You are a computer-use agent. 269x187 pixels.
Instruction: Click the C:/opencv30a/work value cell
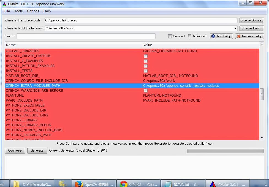159,80
